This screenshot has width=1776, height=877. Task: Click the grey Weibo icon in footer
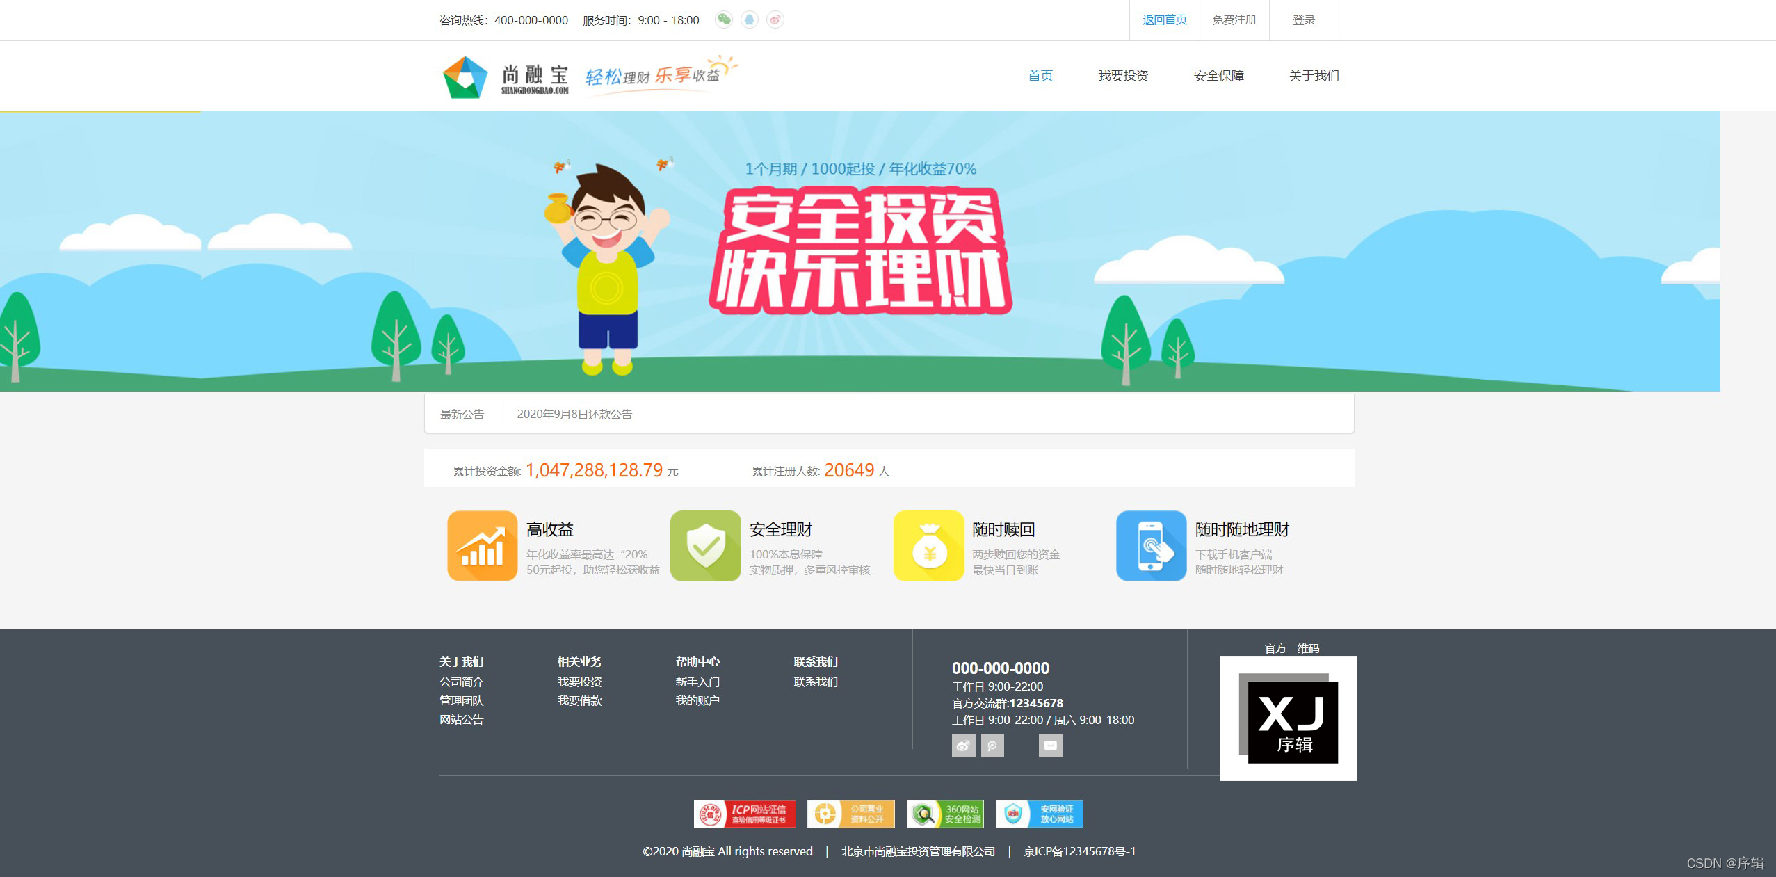click(x=963, y=746)
